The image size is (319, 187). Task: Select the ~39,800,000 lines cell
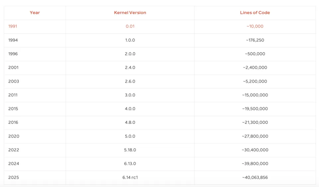click(x=255, y=164)
